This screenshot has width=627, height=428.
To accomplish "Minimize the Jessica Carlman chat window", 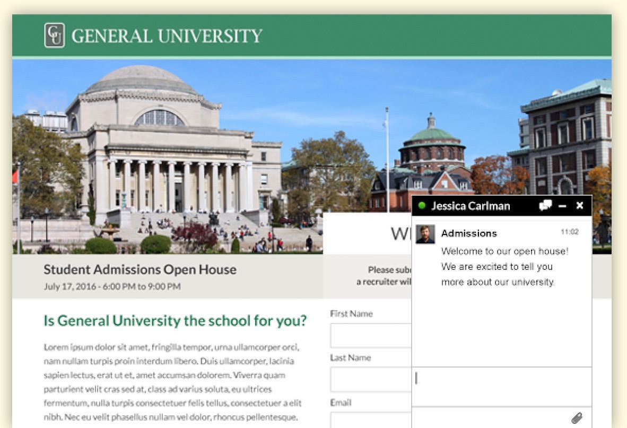I will point(563,206).
